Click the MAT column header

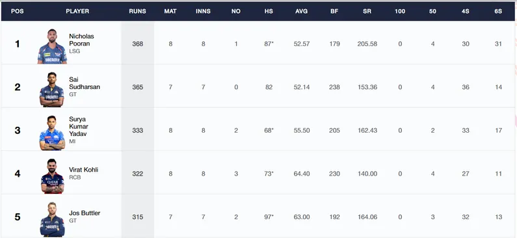[x=170, y=11]
